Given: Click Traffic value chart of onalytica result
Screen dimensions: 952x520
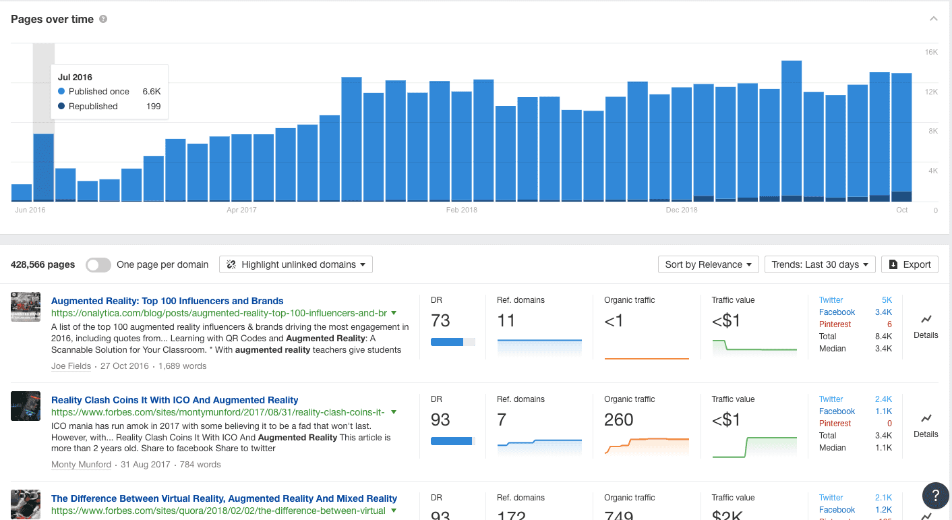Looking at the screenshot, I should 754,347.
